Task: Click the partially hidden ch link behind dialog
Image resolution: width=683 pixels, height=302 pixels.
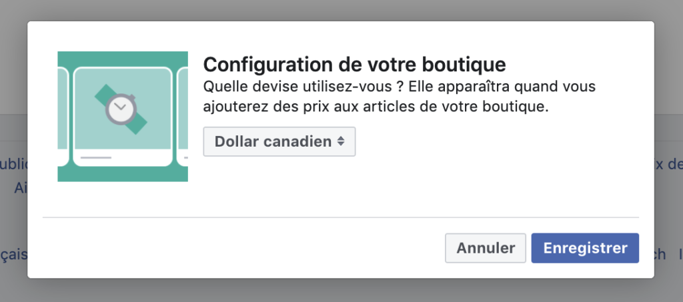Action: [x=659, y=254]
